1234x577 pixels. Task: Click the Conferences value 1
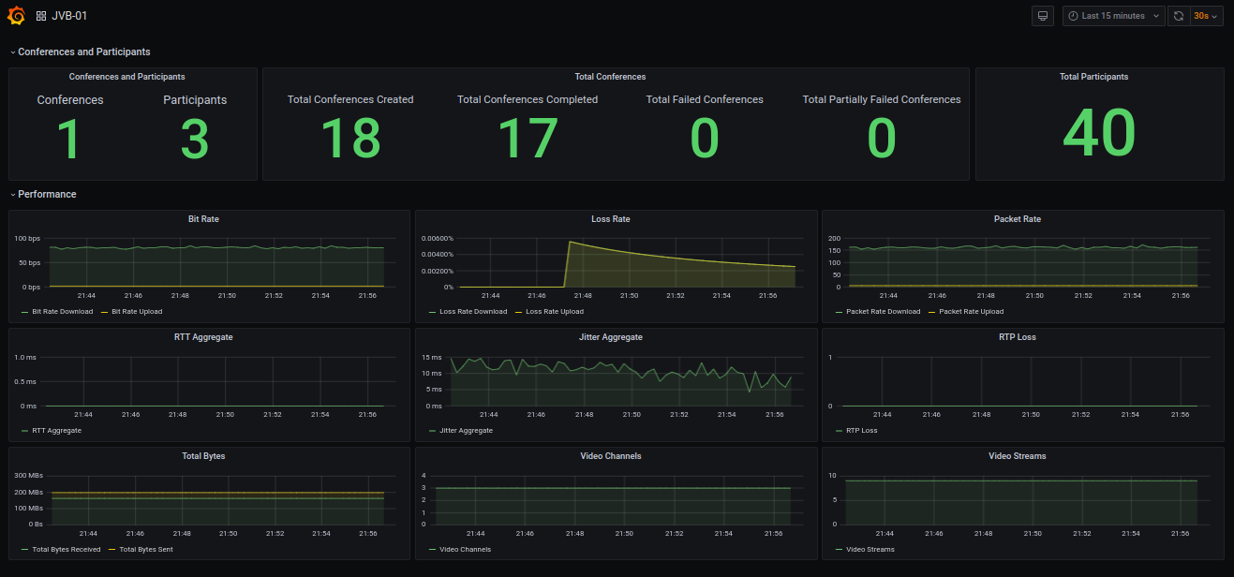coord(70,139)
